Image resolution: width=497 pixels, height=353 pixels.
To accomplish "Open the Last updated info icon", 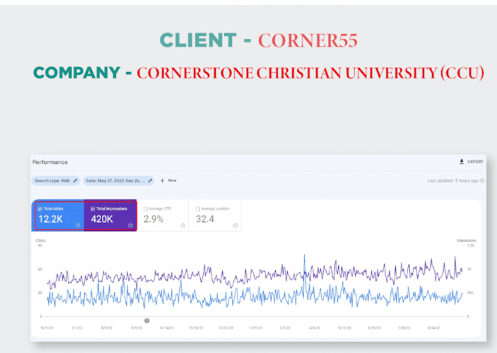I will click(482, 181).
